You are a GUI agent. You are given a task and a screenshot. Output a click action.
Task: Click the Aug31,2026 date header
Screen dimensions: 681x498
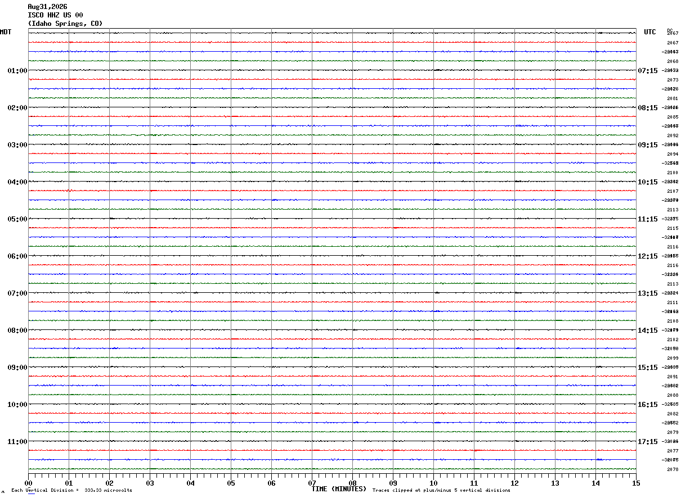47,7
